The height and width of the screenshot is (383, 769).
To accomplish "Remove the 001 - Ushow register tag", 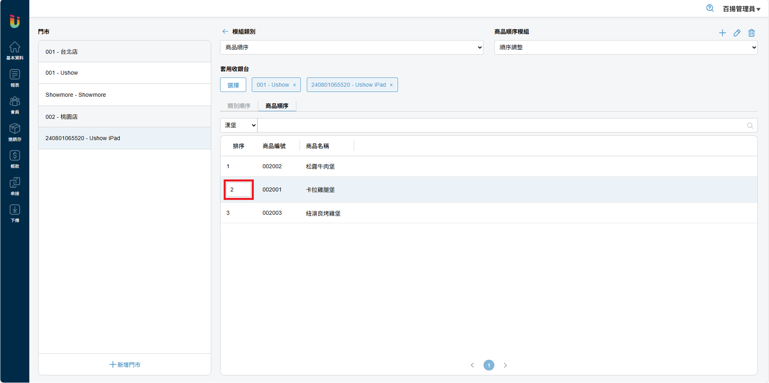I will pos(294,85).
